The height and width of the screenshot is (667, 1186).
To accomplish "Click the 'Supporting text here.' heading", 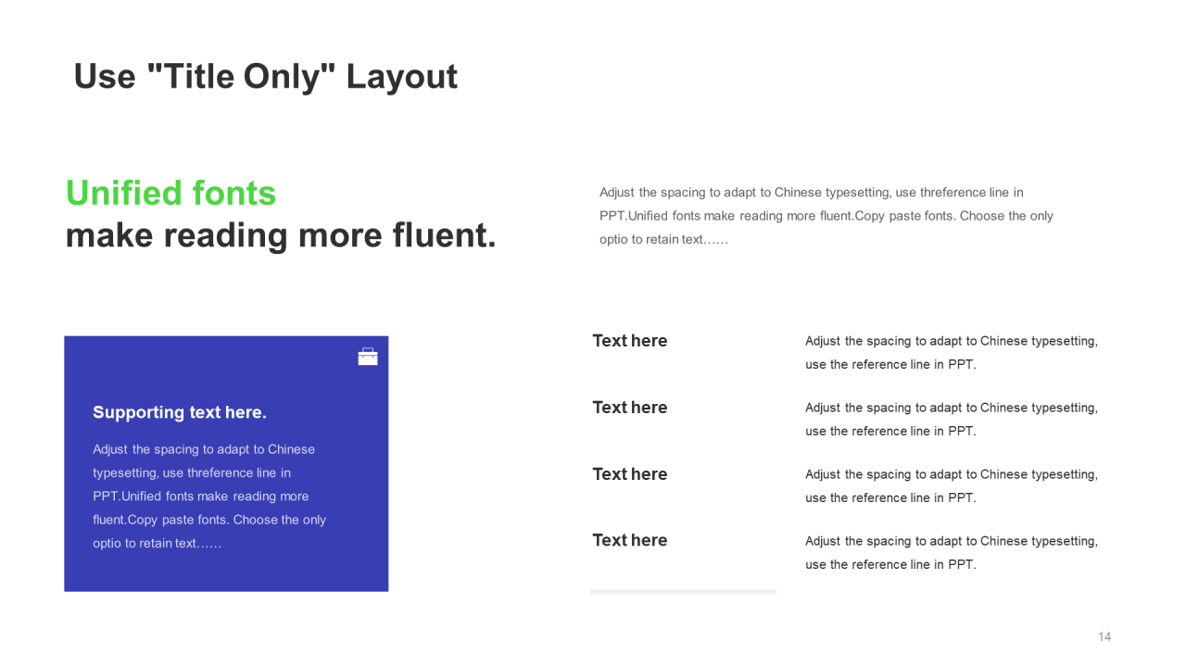I will [x=180, y=412].
